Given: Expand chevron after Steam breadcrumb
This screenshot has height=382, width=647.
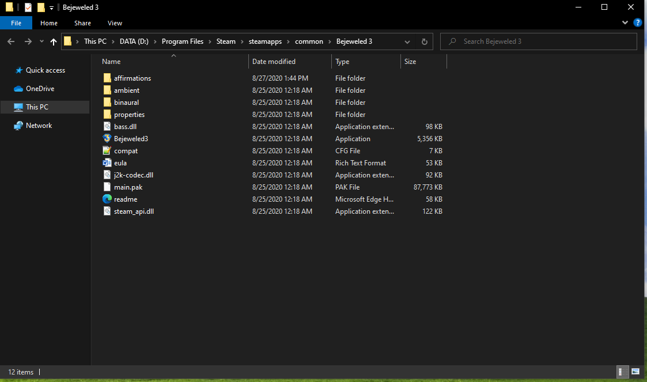Looking at the screenshot, I should pyautogui.click(x=242, y=41).
